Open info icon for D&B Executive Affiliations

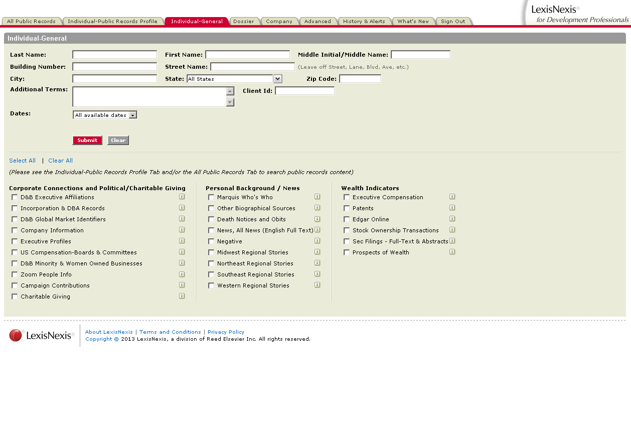coord(182,197)
